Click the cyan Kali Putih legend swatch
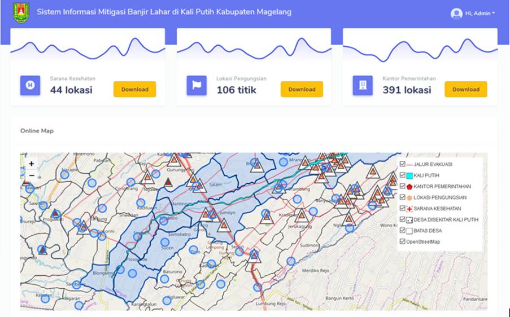Viewport: 510px width, 317px height. pos(409,175)
